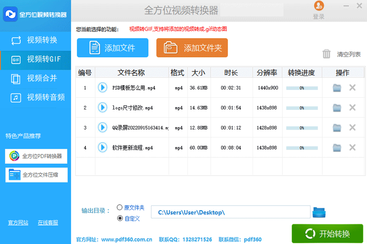Browse output directory with blue folder icon
The height and width of the screenshot is (244, 367).
pyautogui.click(x=319, y=212)
